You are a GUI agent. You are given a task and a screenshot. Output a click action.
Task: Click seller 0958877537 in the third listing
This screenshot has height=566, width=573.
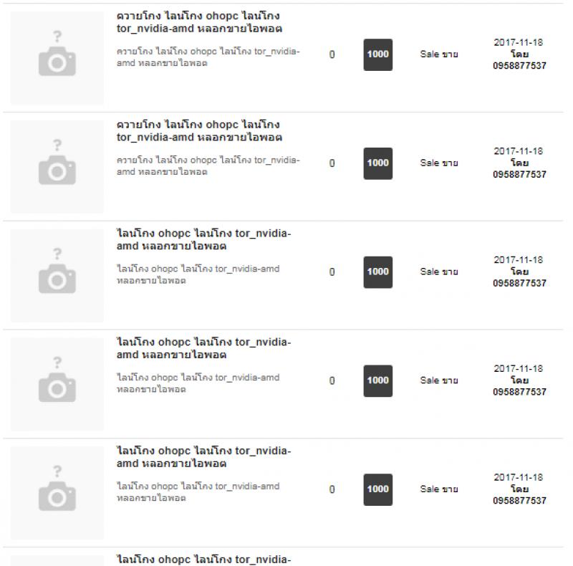click(x=519, y=284)
